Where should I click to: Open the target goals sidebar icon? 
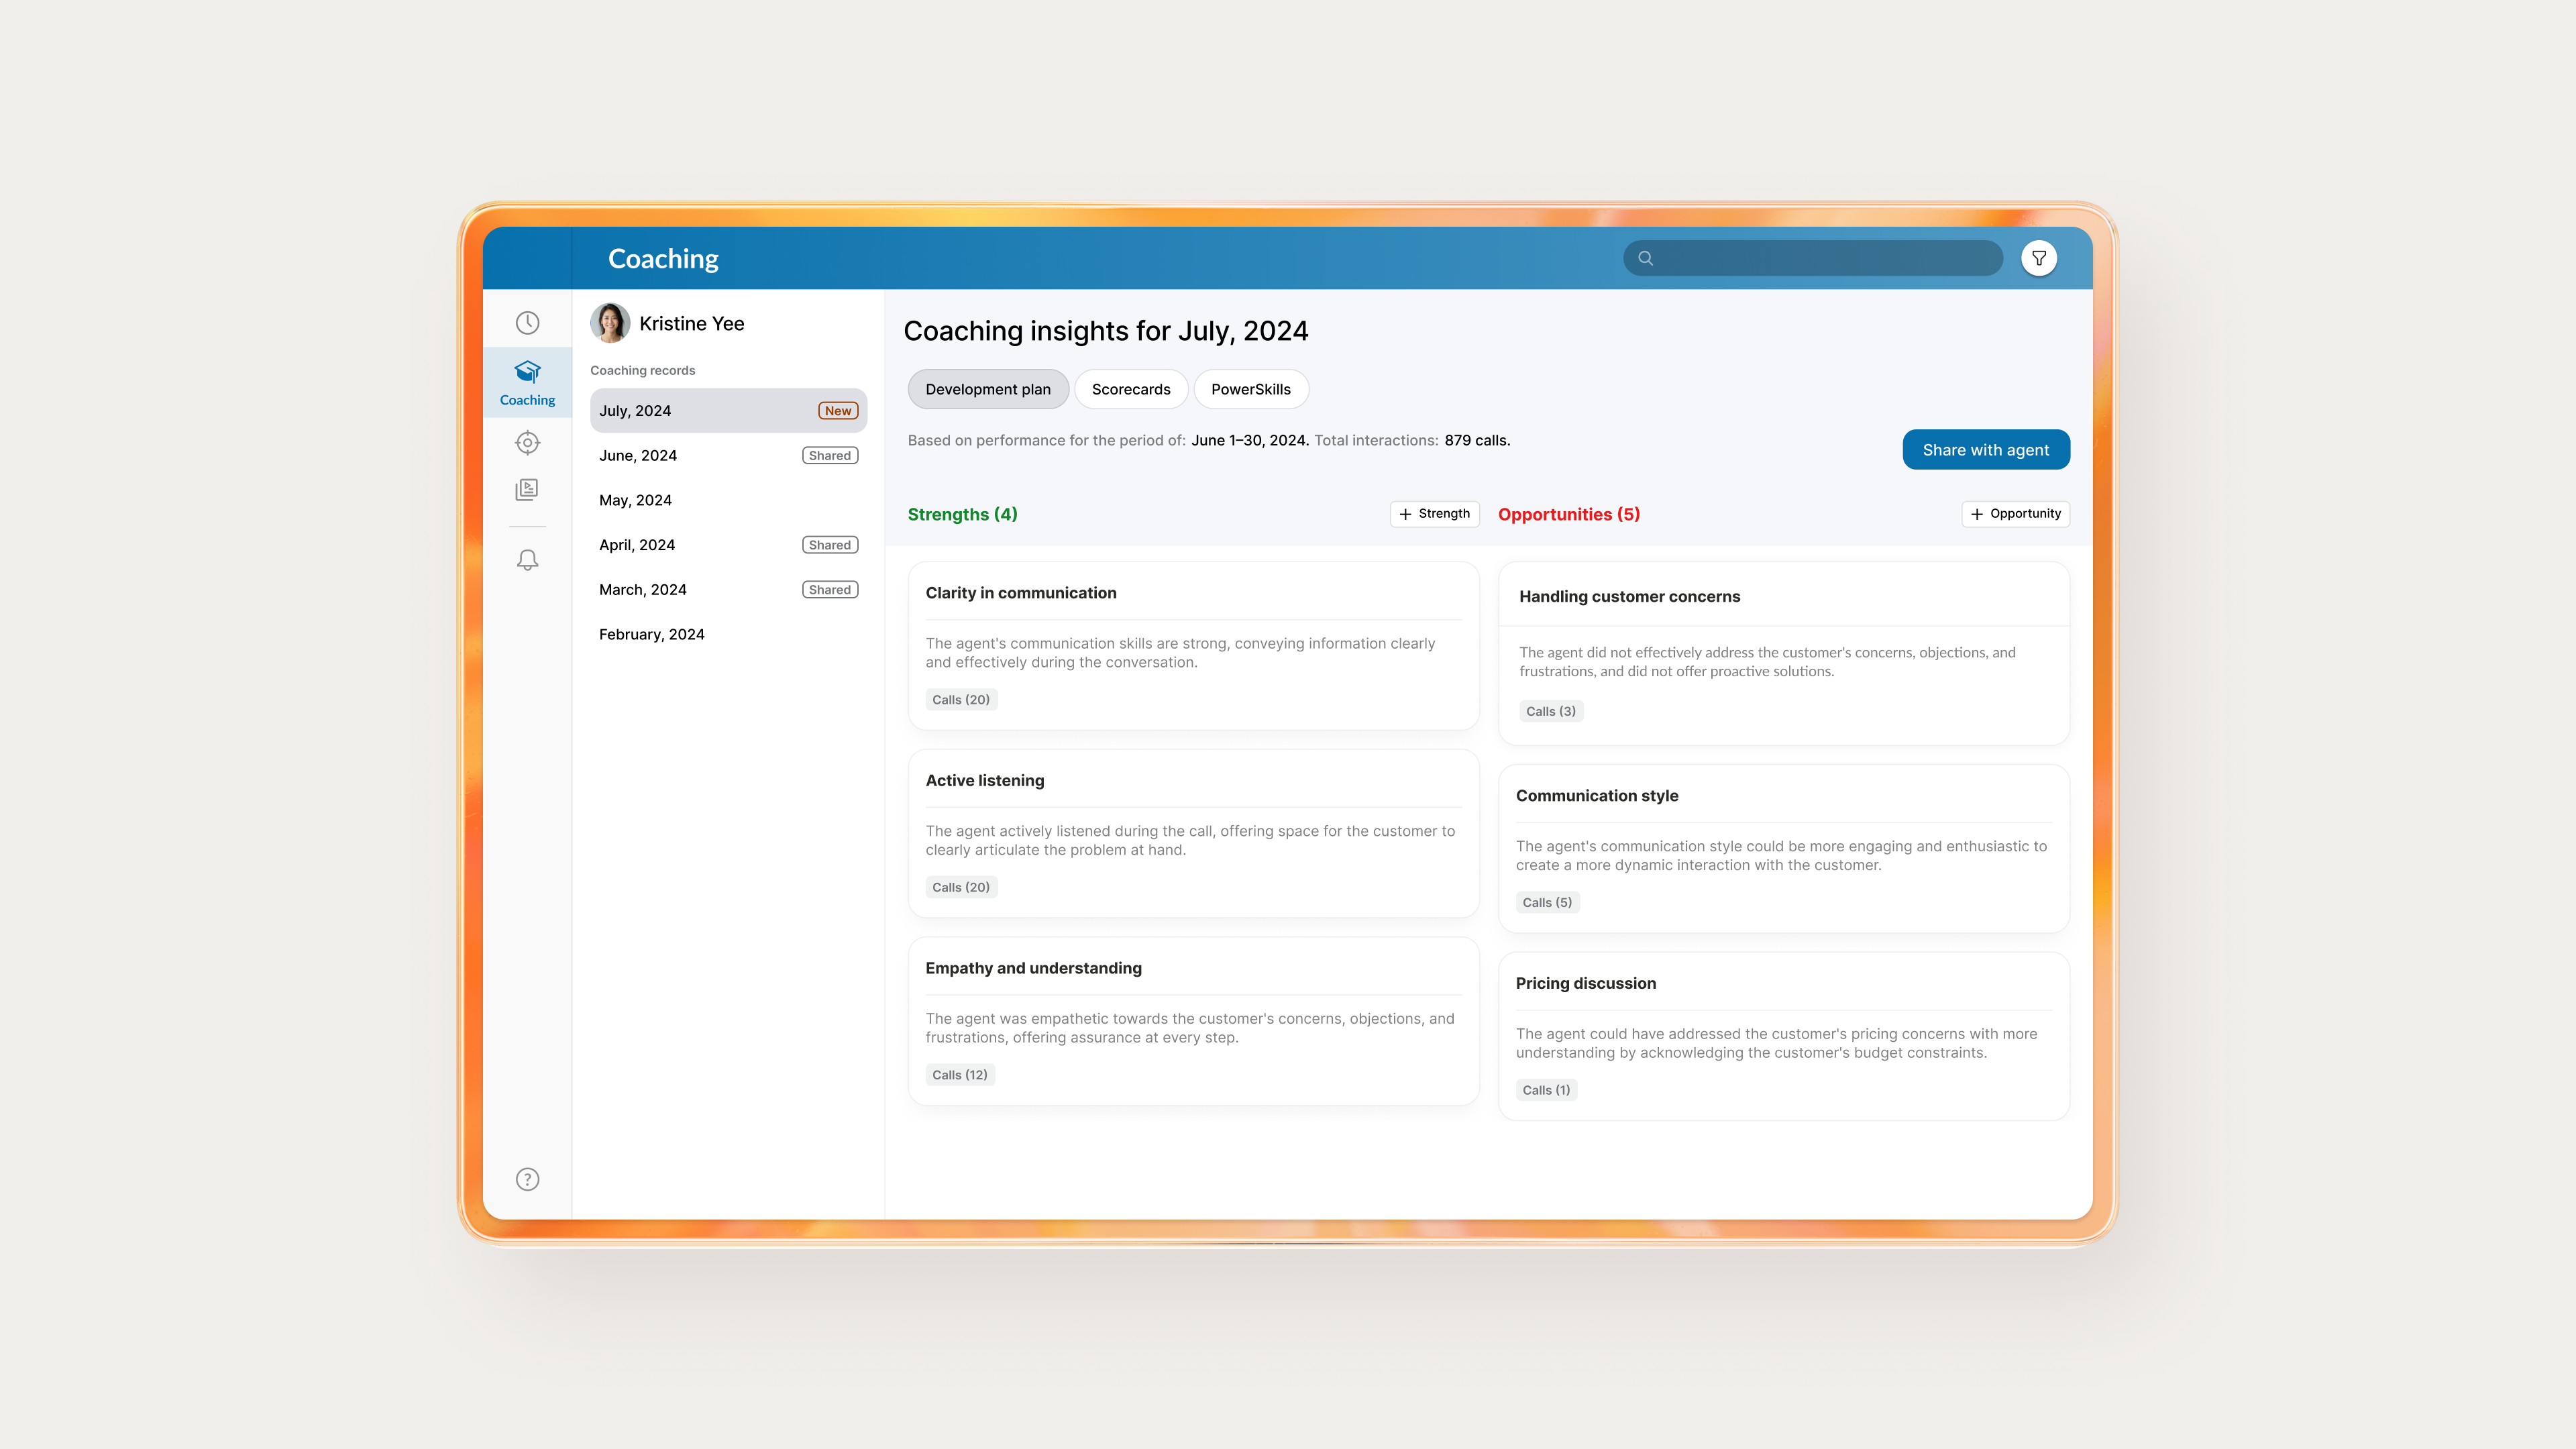pos(527,442)
